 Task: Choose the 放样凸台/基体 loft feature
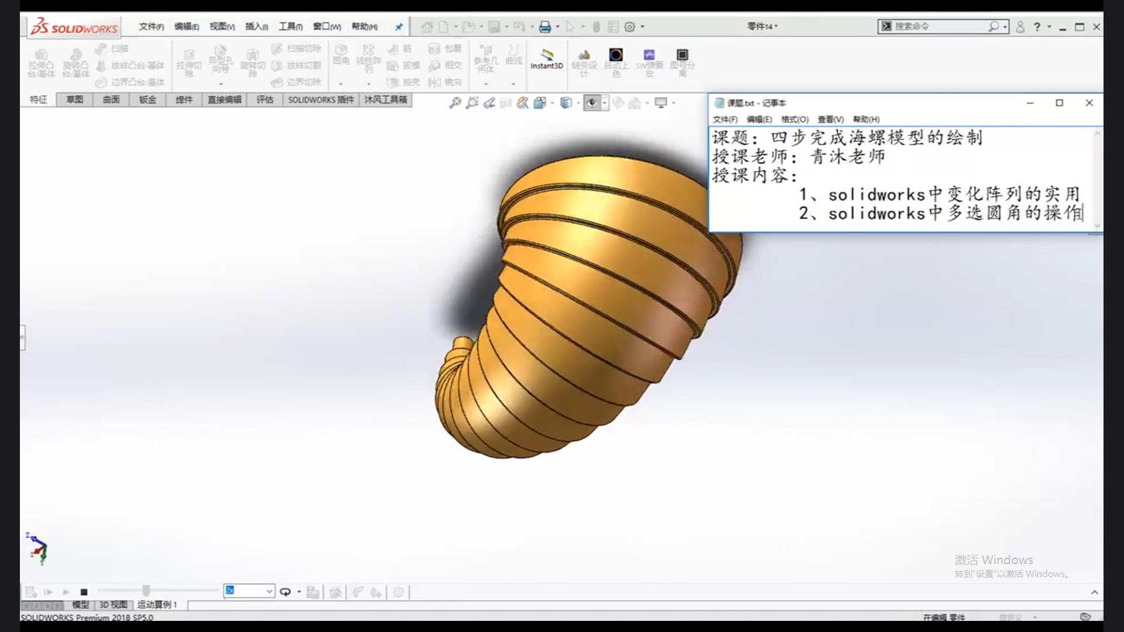131,66
